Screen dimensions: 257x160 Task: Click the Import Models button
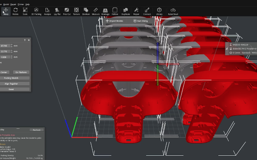[x=117, y=21]
